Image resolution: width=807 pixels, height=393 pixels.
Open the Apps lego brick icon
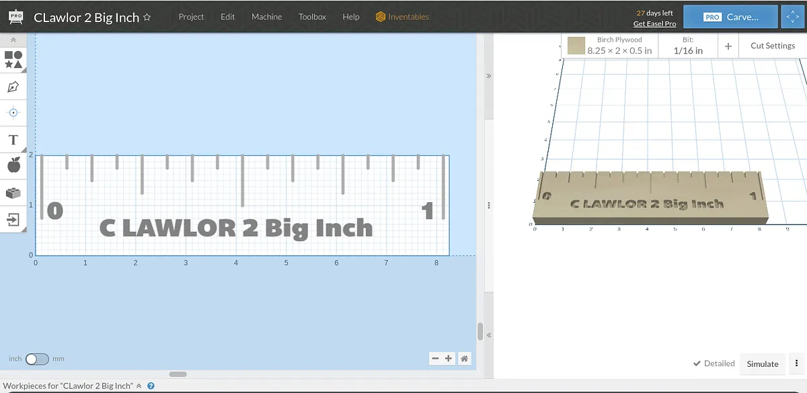click(x=13, y=193)
